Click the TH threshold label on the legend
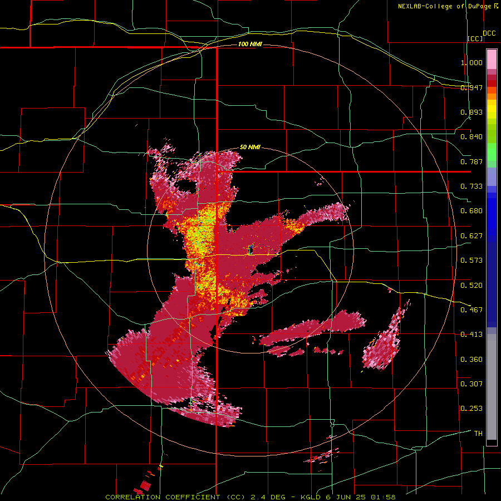This screenshot has width=501, height=501. (478, 434)
